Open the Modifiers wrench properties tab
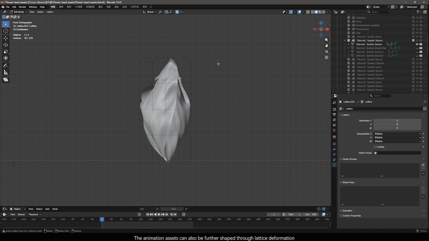Viewport: 429px width, 241px height. [x=334, y=149]
